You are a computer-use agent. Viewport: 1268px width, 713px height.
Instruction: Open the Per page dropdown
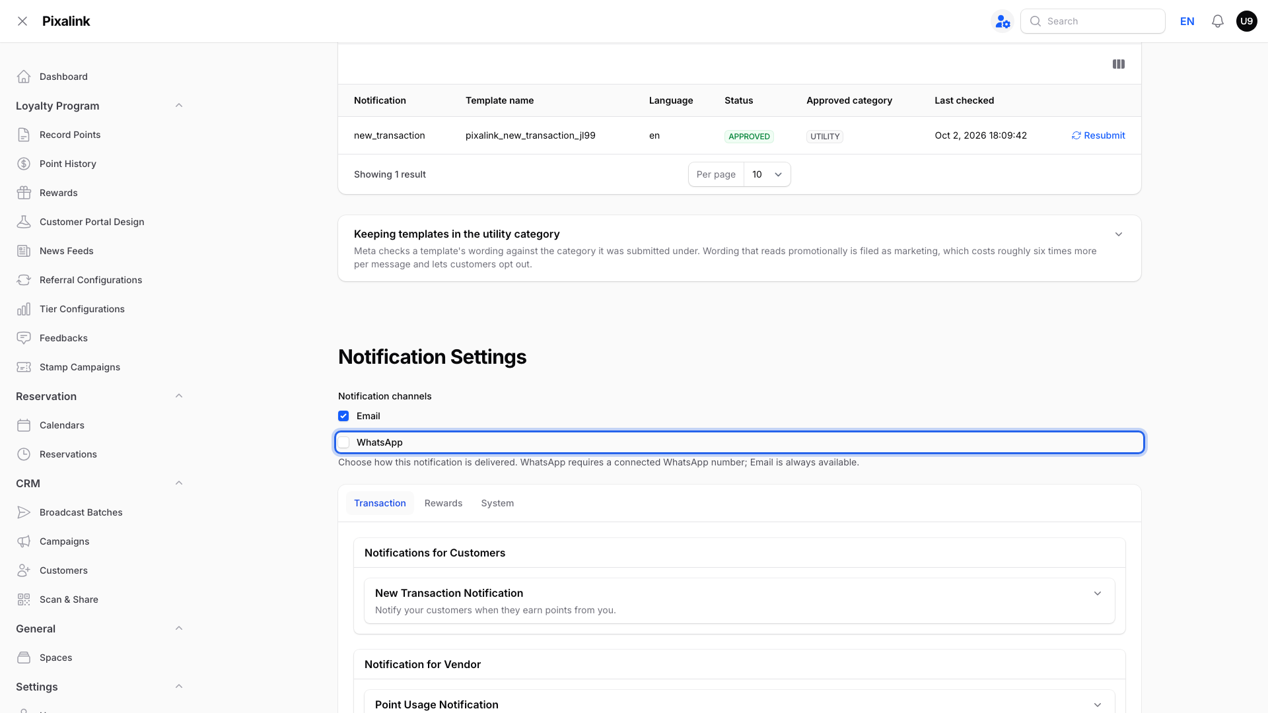point(767,174)
